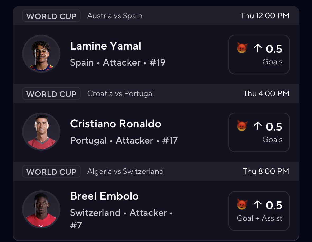This screenshot has width=312, height=242.
Task: Open the Austria vs Spain matchup
Action: tap(115, 16)
